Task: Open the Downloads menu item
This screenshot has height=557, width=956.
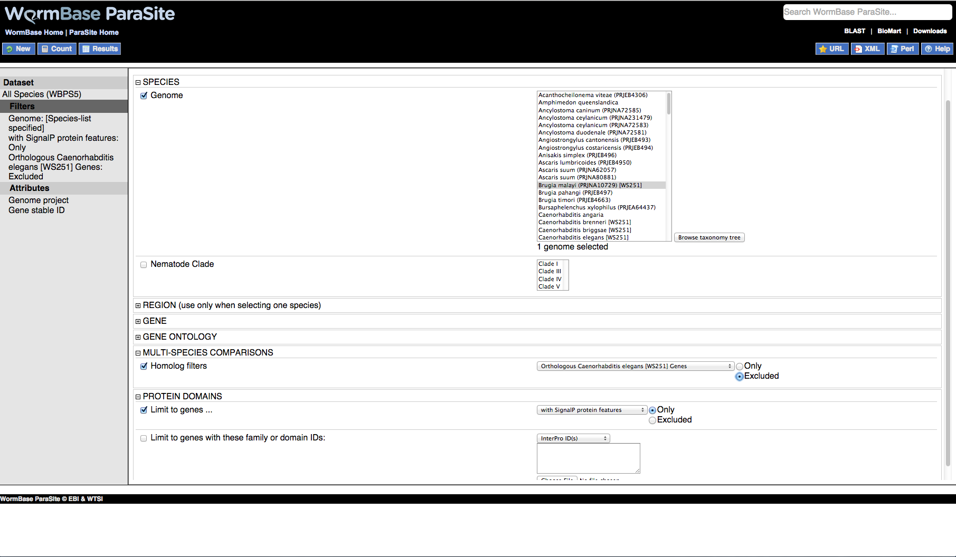Action: tap(930, 31)
